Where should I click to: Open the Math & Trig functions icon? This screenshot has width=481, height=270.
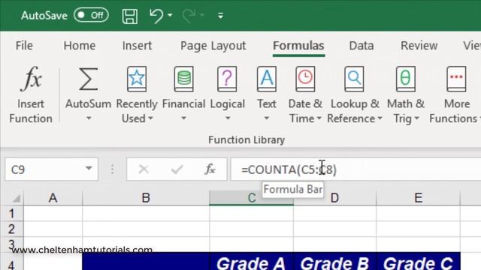406,79
